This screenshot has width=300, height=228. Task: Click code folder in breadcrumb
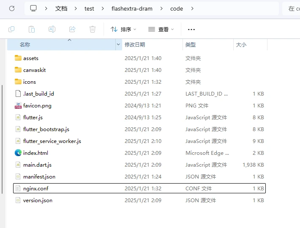tap(177, 8)
